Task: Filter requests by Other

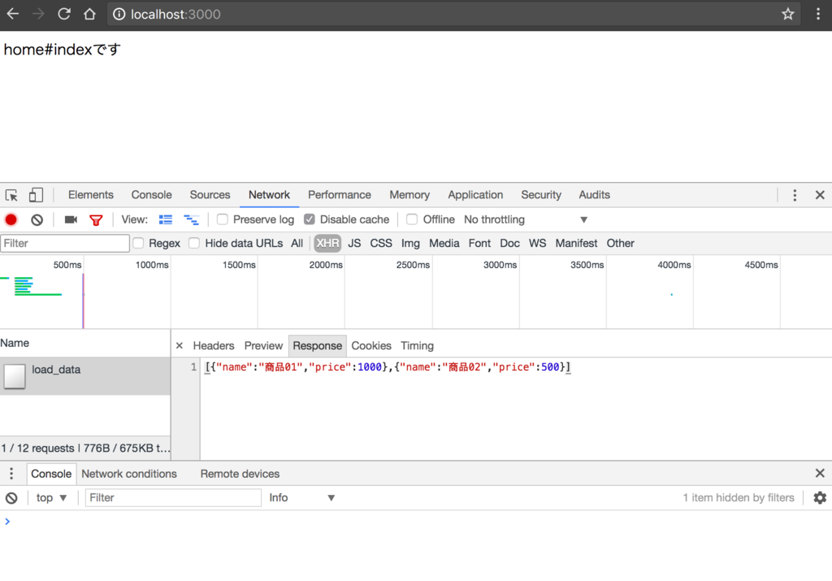Action: coord(620,243)
